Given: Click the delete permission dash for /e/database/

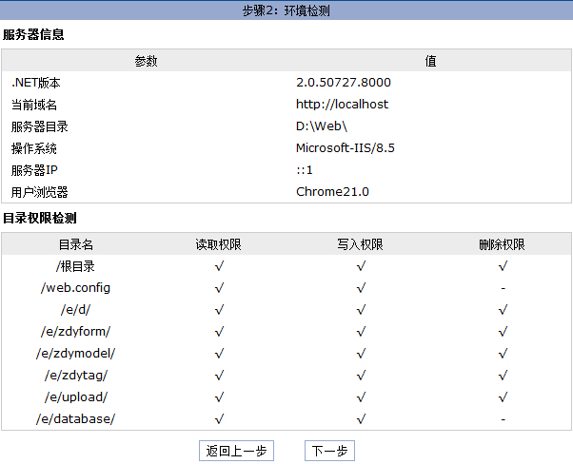Looking at the screenshot, I should point(503,419).
